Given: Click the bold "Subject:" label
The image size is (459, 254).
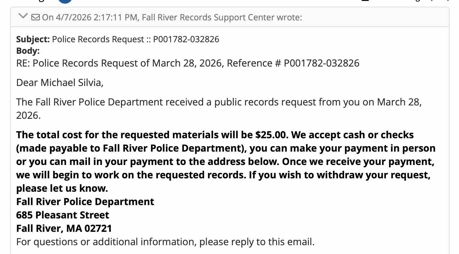Looking at the screenshot, I should coord(33,39).
